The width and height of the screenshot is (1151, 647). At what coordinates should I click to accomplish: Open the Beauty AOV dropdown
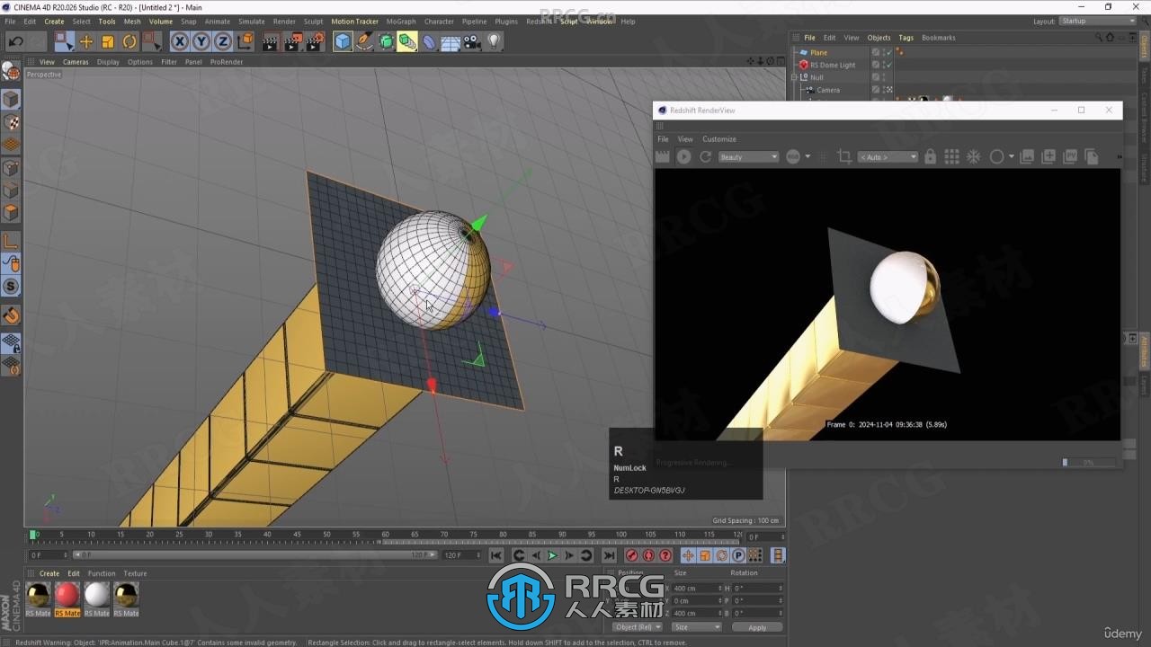[x=748, y=156]
